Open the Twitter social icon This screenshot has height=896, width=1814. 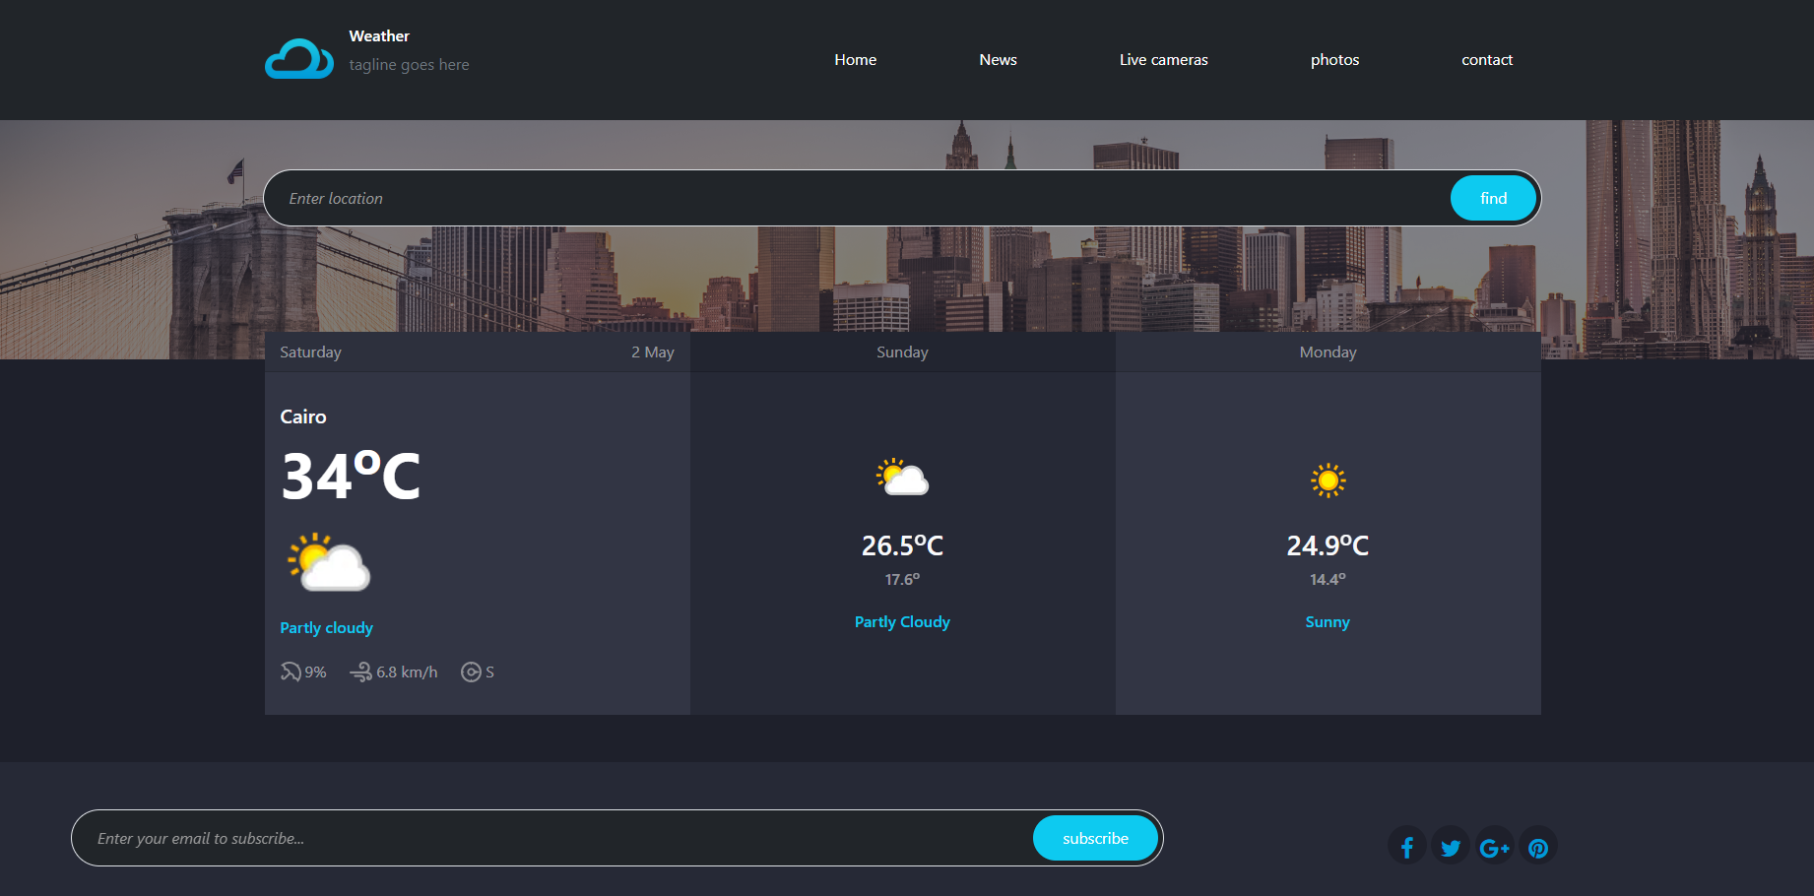tap(1451, 847)
